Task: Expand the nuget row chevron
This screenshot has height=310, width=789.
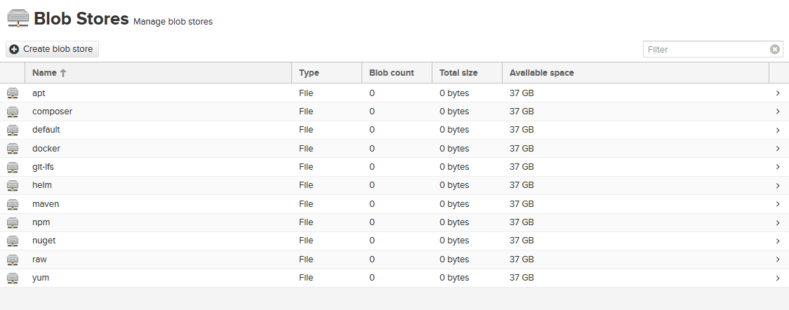Action: click(778, 241)
